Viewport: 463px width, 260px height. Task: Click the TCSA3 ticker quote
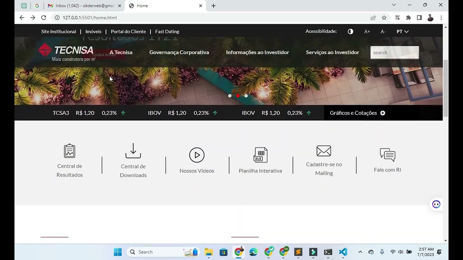[x=89, y=113]
